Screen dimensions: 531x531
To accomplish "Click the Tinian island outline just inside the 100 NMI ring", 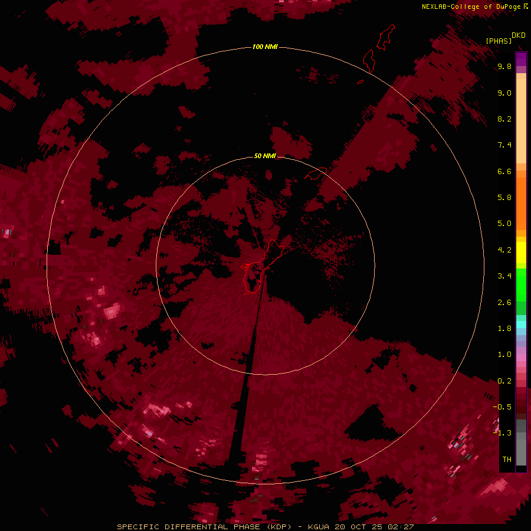I will pos(369,61).
